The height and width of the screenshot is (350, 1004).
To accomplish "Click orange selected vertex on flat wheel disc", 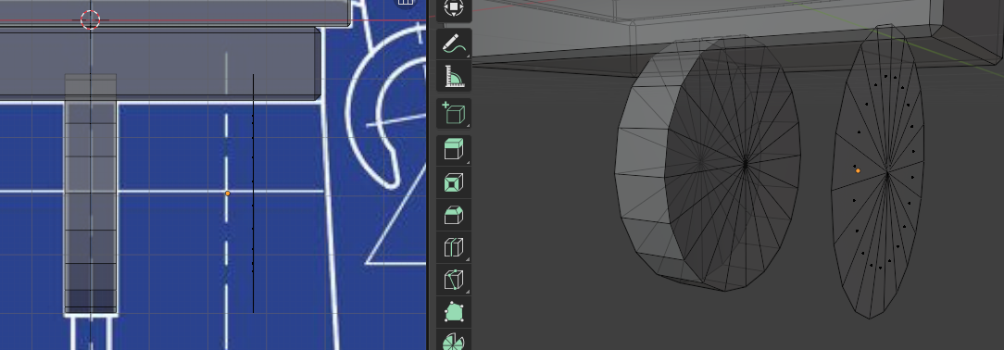I will [x=858, y=171].
